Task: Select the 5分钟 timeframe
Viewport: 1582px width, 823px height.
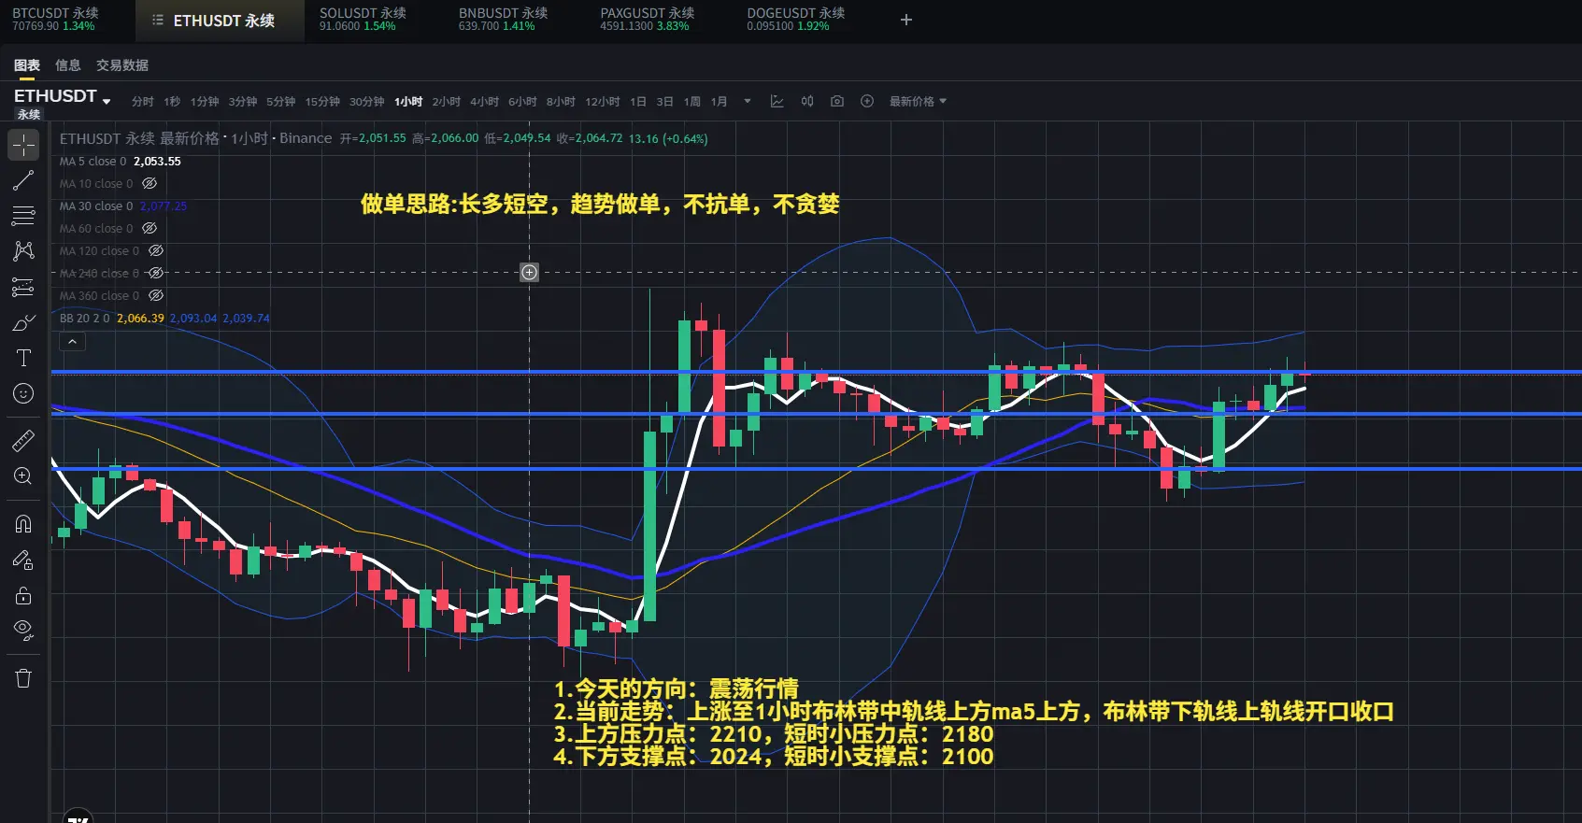Action: click(280, 101)
